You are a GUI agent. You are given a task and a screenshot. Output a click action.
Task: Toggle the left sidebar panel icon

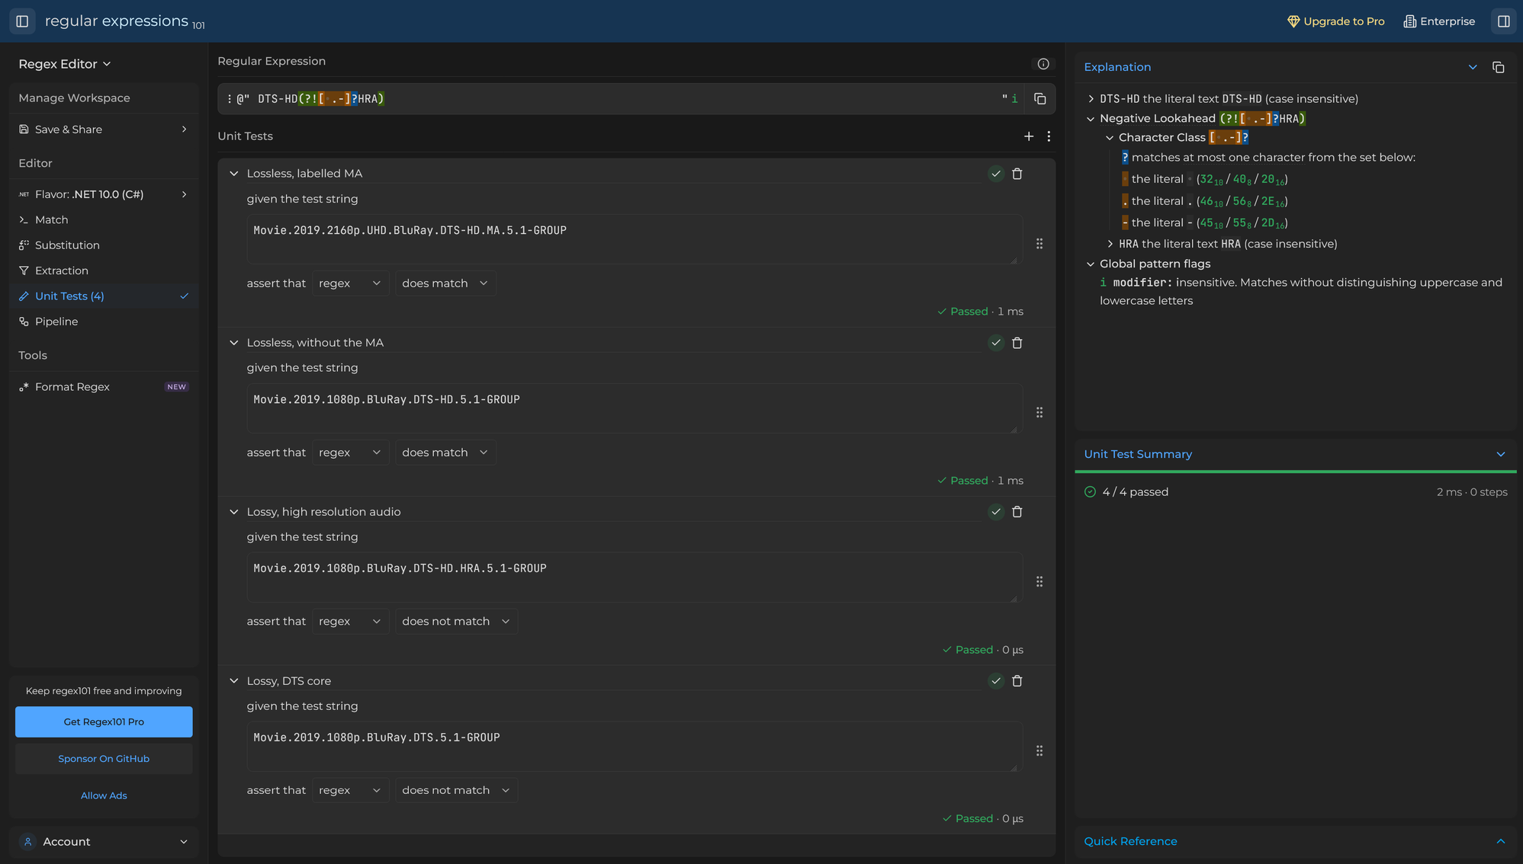(22, 21)
